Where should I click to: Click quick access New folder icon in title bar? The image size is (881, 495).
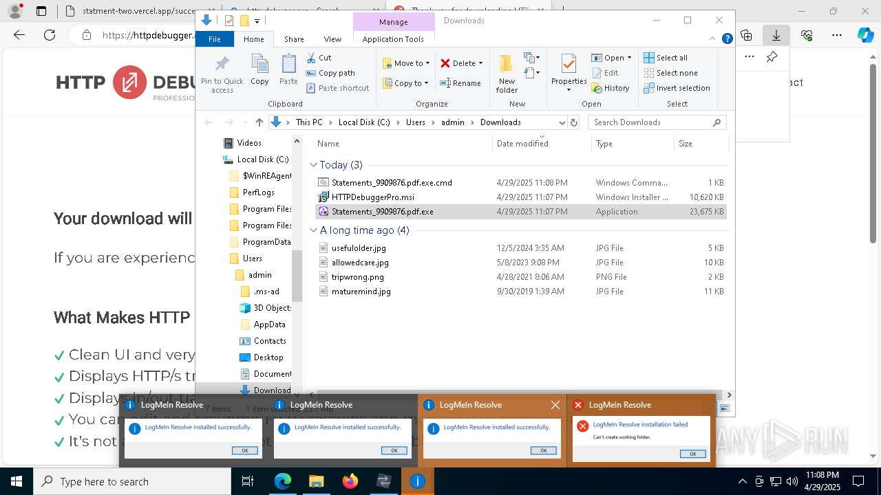coord(244,21)
